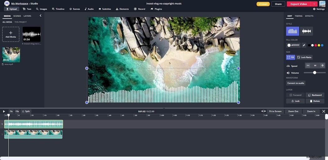Screen dimensions: 328x160
Task: Click the snap-to-playhead icon beside Fit to Screen
Action: 264,111
